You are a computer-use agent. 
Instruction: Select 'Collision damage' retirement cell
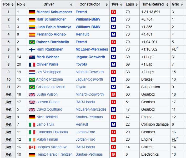pyautogui.click(x=155, y=124)
